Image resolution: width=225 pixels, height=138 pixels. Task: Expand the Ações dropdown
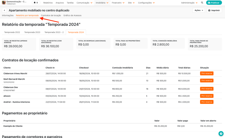199,10
